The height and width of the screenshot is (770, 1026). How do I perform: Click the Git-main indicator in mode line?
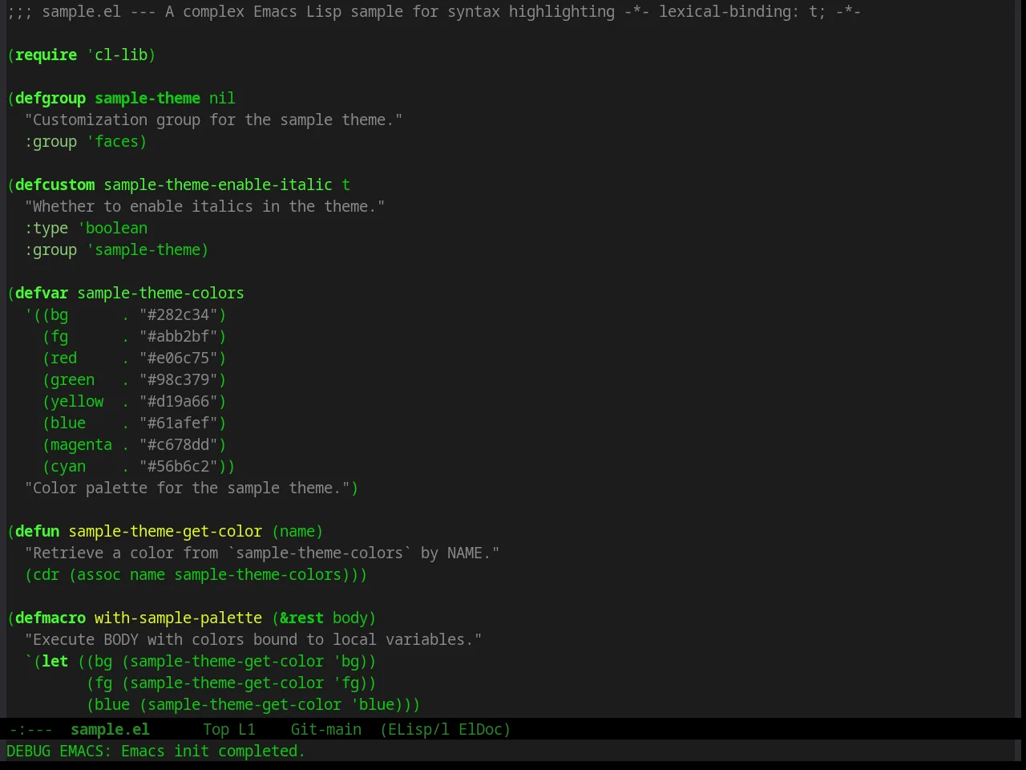[x=326, y=729]
